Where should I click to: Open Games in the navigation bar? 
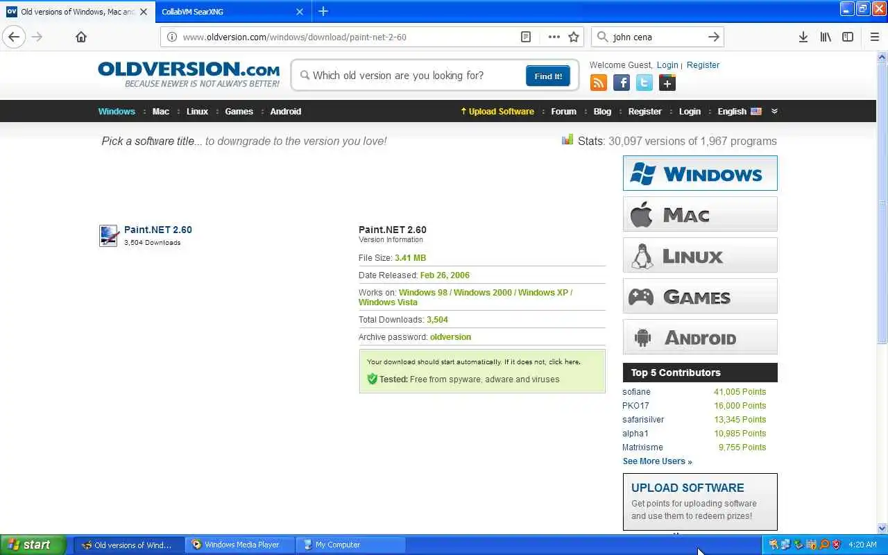click(239, 112)
